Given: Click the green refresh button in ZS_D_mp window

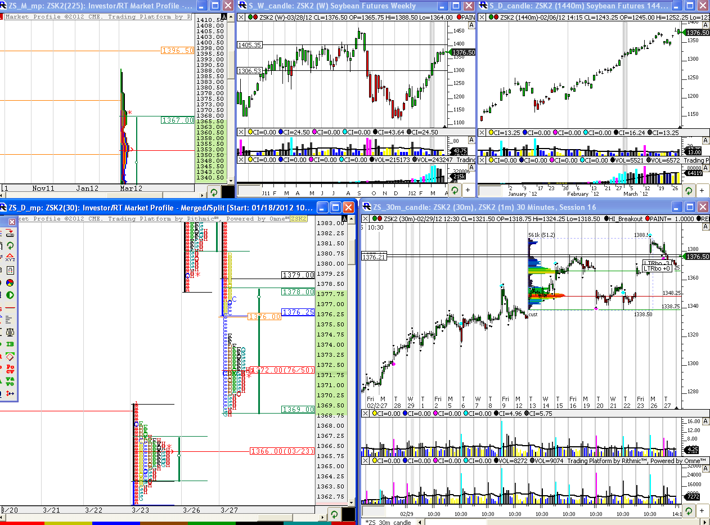Looking at the screenshot, I should click(x=334, y=514).
